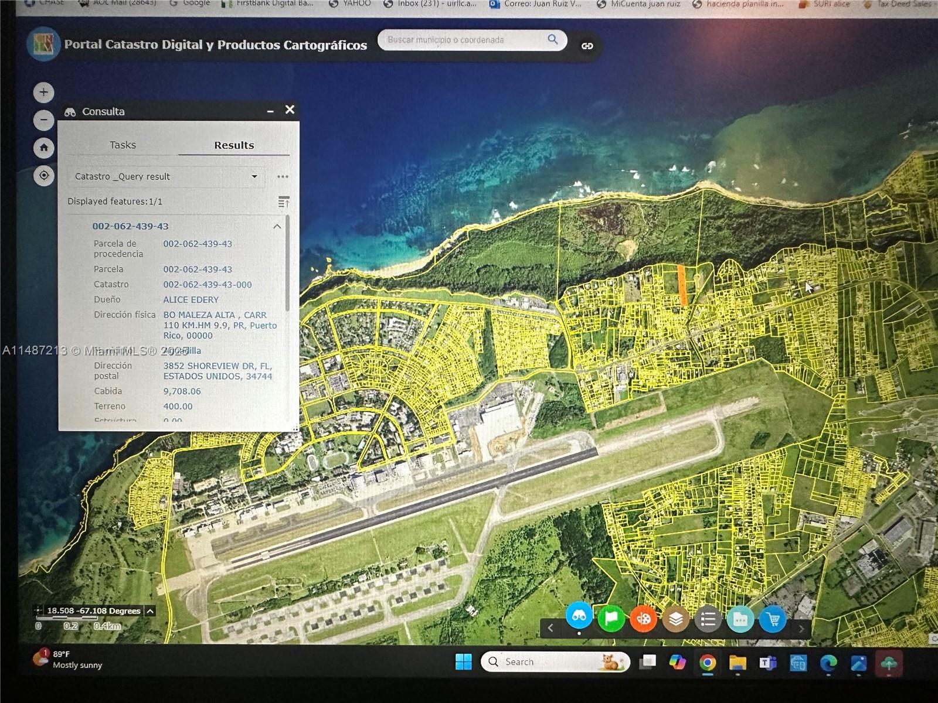Open the Consulta binoculars tool
The height and width of the screenshot is (703, 938).
[x=579, y=618]
